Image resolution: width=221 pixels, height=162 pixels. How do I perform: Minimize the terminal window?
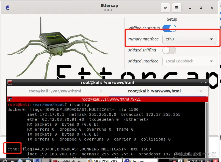[195, 83]
